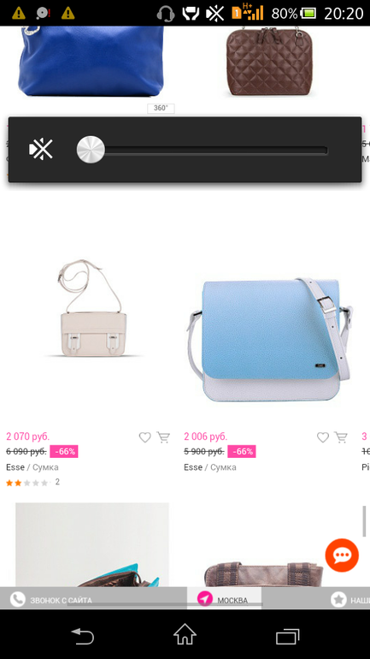Viewport: 370px width, 659px height.
Task: Open the light blue messenger bag image
Action: [270, 340]
